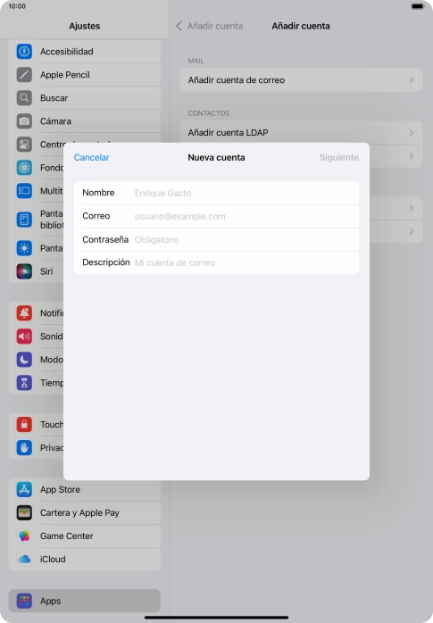
Task: Open Accesibilidad settings icon
Action: [24, 51]
